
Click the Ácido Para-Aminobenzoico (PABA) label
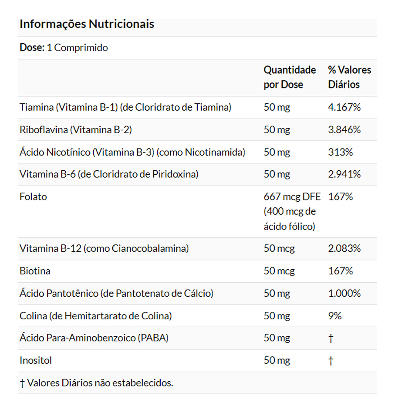pyautogui.click(x=94, y=338)
